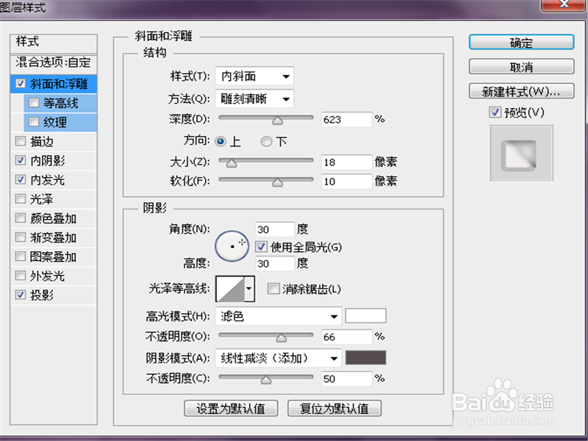Screen dimensions: 588x441
Task: Click the highlight opacity field 66
Action: click(346, 337)
